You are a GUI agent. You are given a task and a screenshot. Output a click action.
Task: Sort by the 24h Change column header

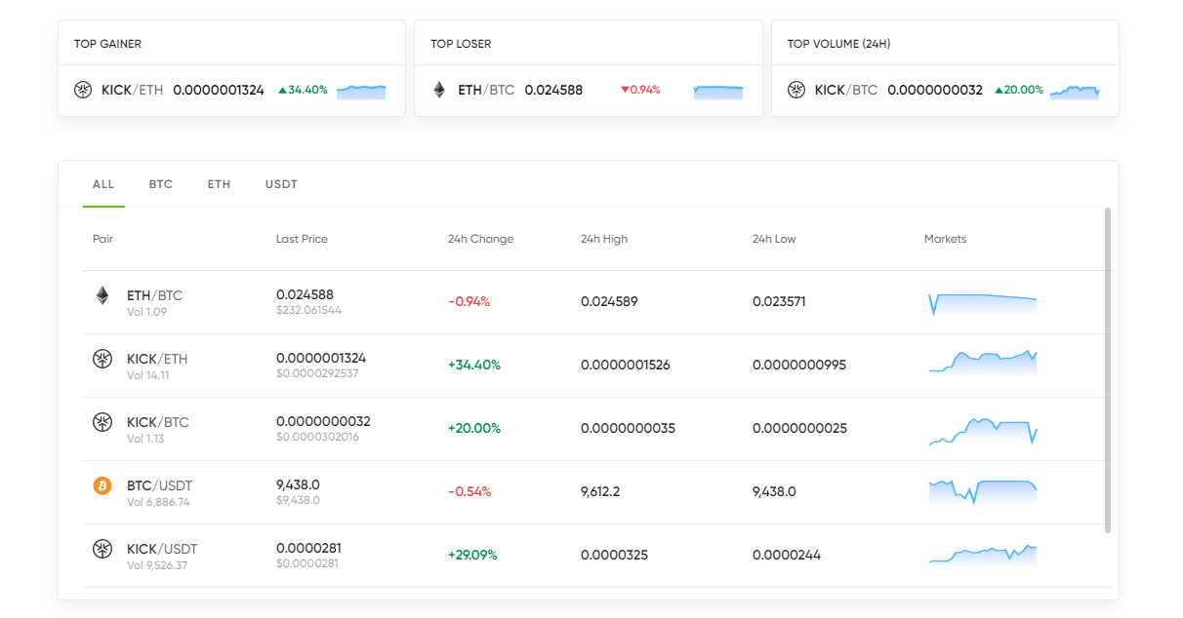point(480,239)
